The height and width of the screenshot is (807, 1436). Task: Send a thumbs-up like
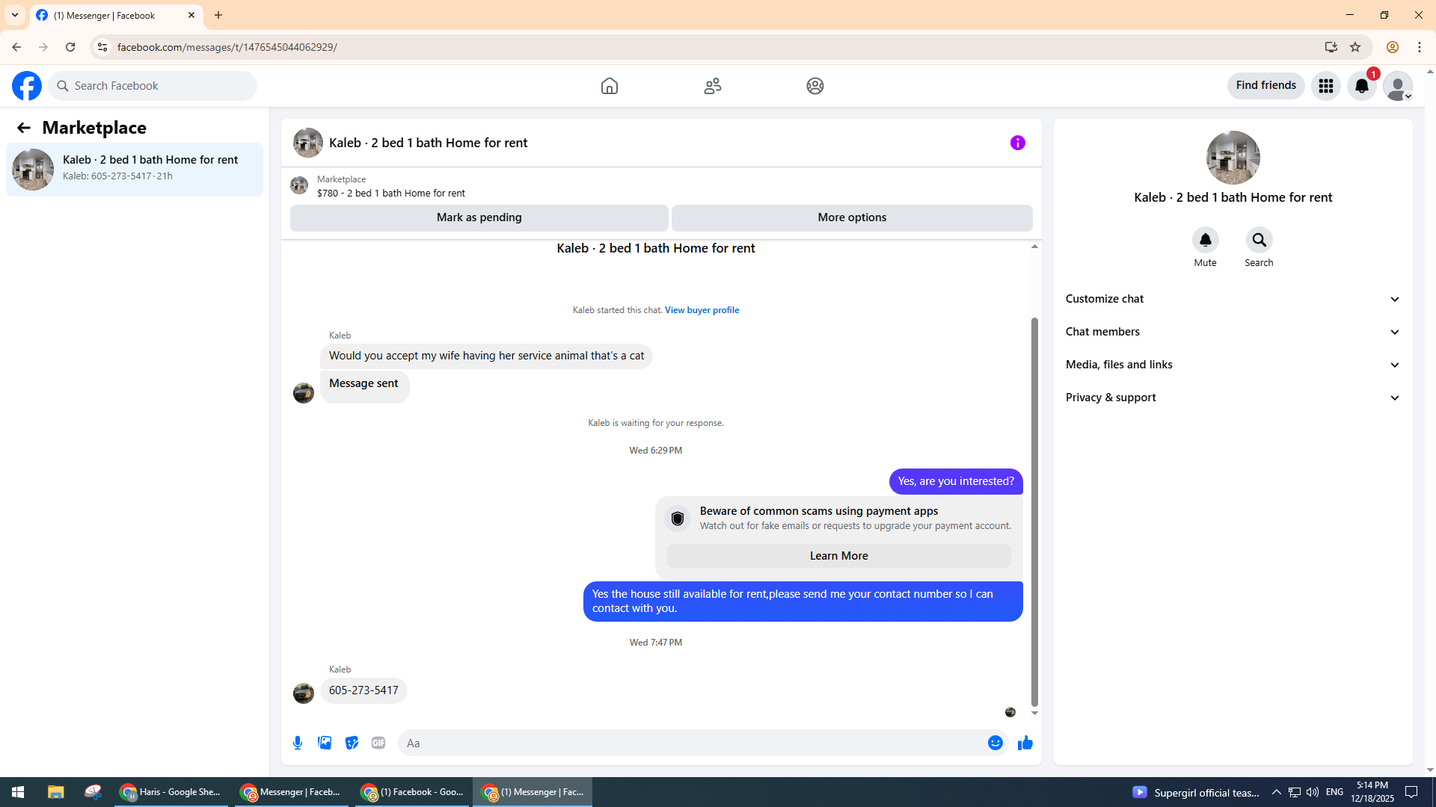point(1025,743)
